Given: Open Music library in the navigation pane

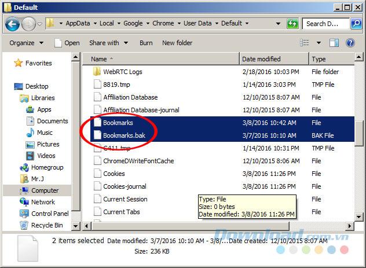Looking at the screenshot, I should pyautogui.click(x=44, y=133).
